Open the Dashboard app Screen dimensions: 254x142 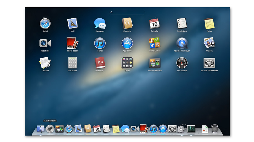[182, 63]
